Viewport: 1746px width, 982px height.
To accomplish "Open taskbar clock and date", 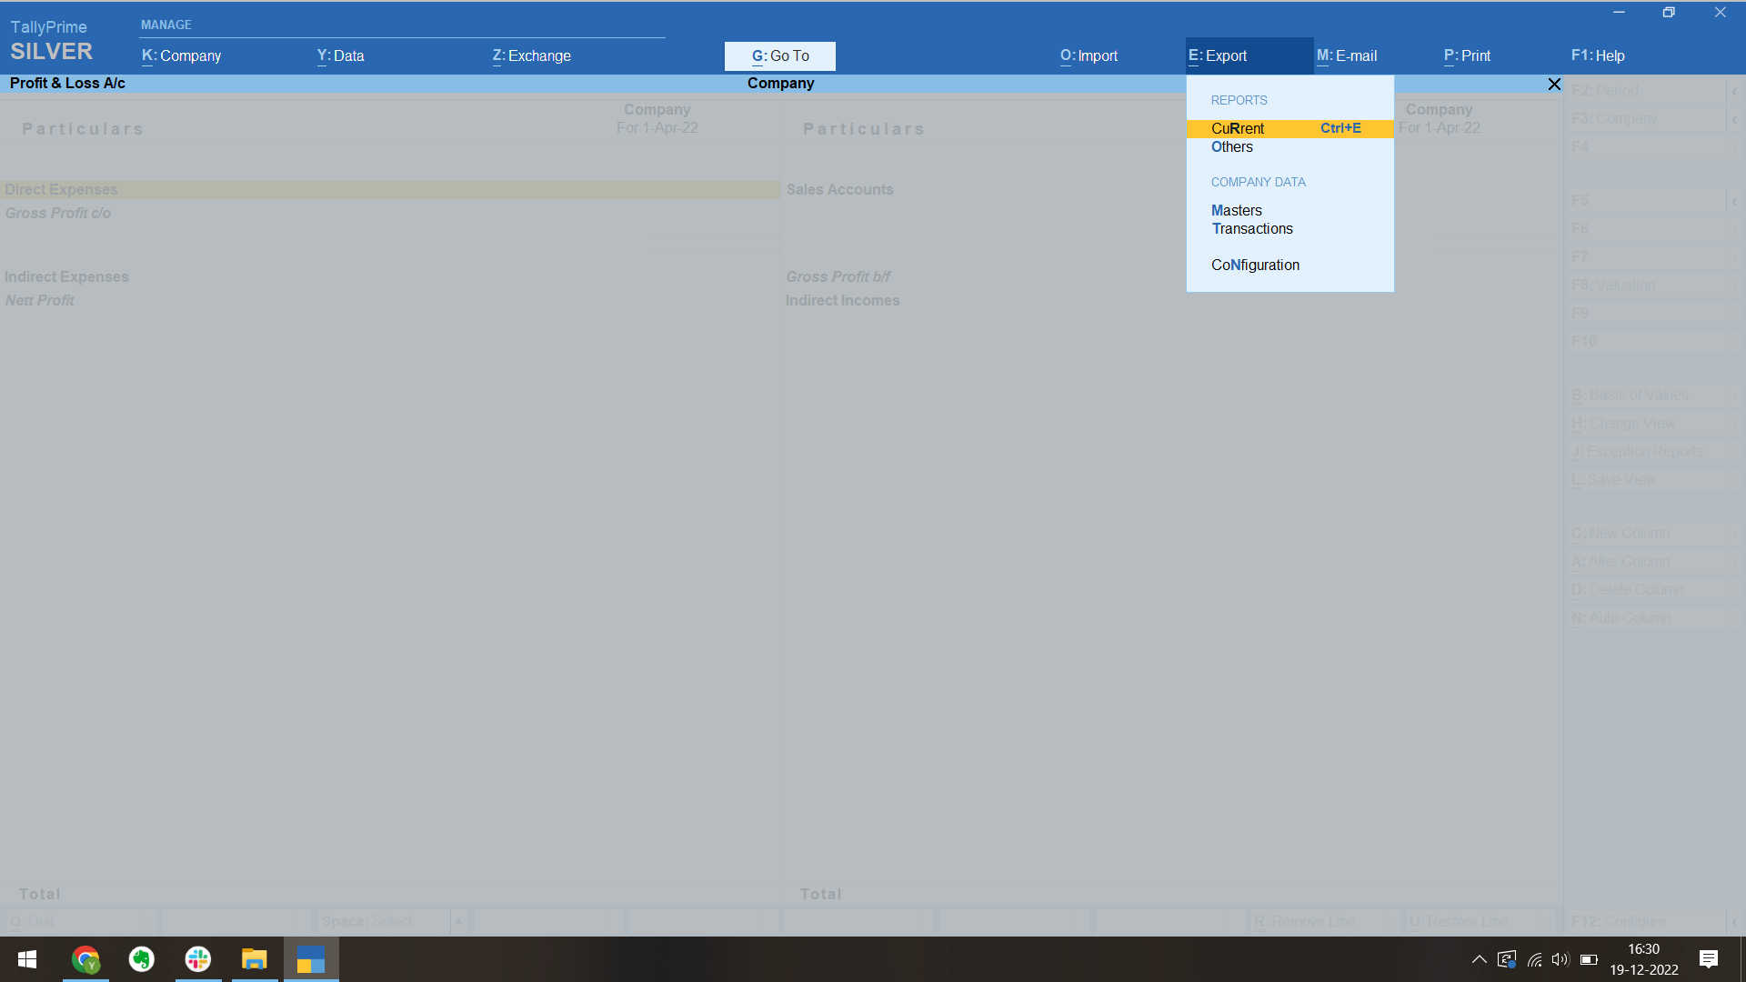I will (1643, 959).
